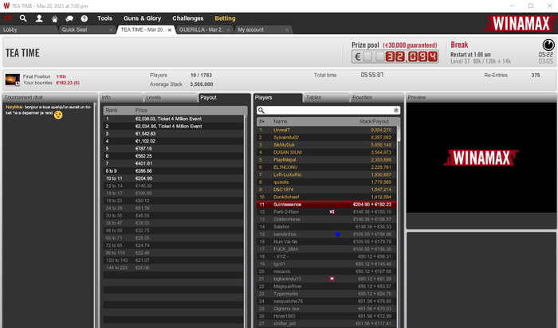The image size is (558, 328).
Task: Select the 10 to 11 payout row
Action: 174,179
